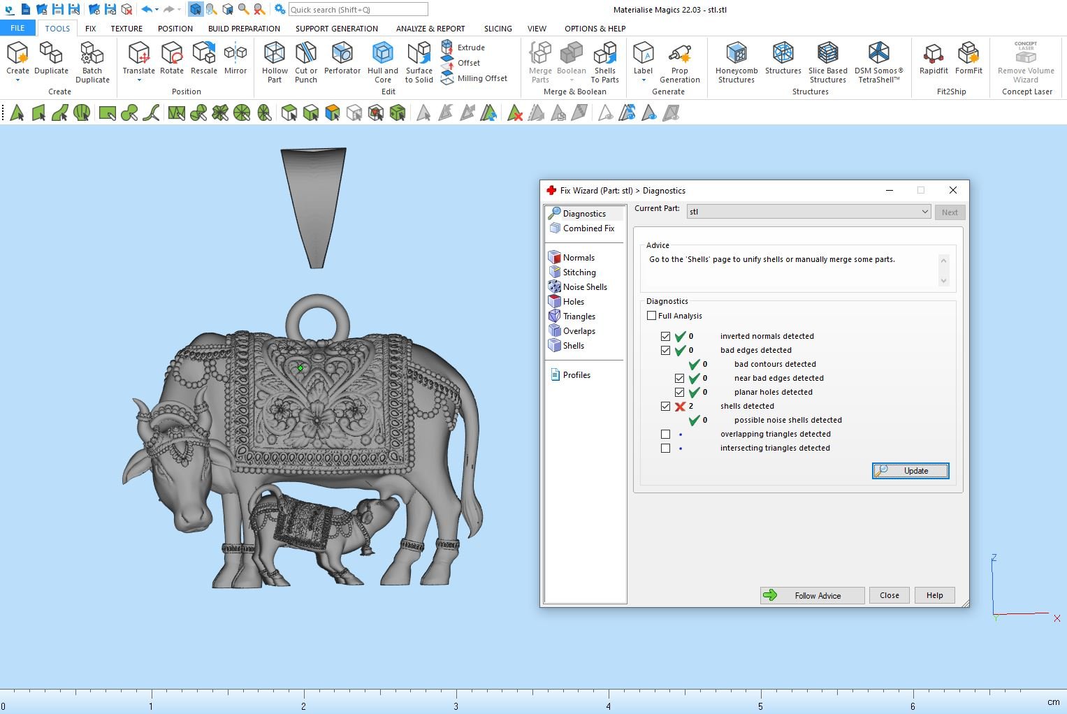Viewport: 1067px width, 714px height.
Task: Switch to the SUPPORT GENERATION tab
Action: point(336,29)
